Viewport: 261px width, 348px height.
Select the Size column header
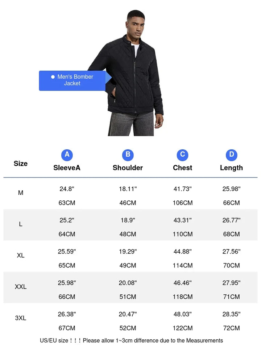click(21, 163)
